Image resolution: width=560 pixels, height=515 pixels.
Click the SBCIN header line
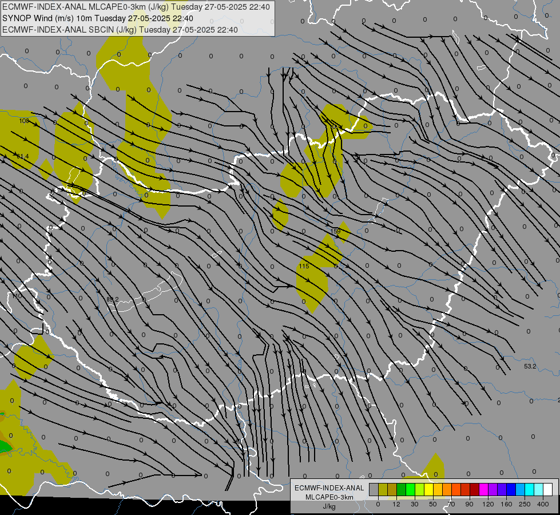tap(120, 30)
